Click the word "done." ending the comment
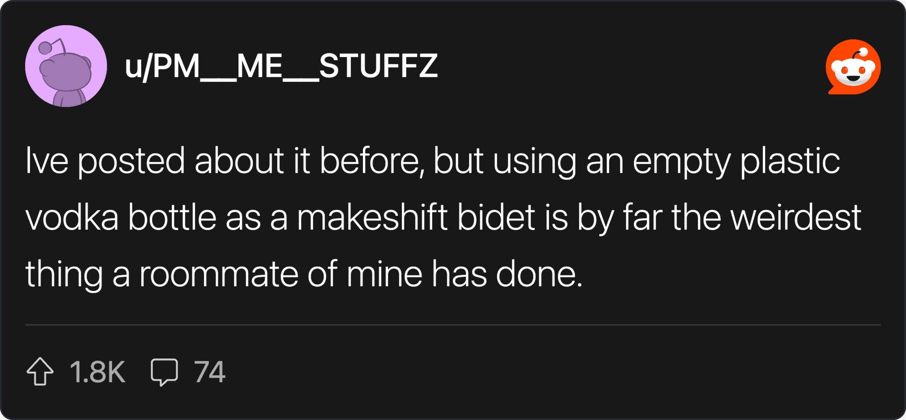 tap(539, 273)
